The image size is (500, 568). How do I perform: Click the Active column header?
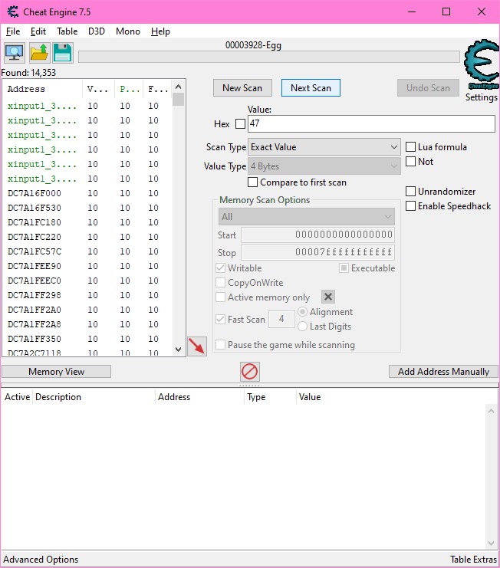pyautogui.click(x=18, y=397)
